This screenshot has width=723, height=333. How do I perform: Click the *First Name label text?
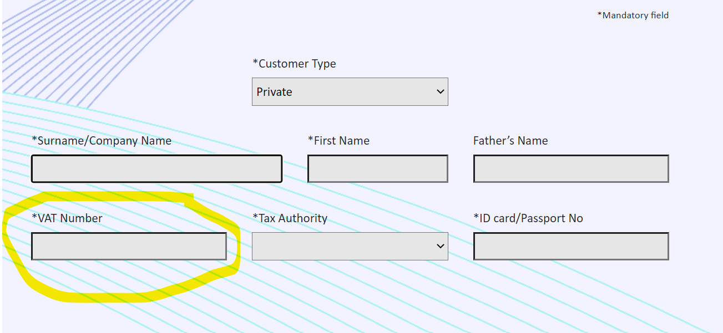tap(338, 141)
